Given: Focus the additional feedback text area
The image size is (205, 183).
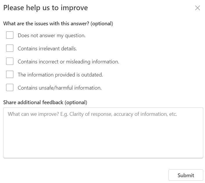Looking at the screenshot, I should tap(103, 133).
